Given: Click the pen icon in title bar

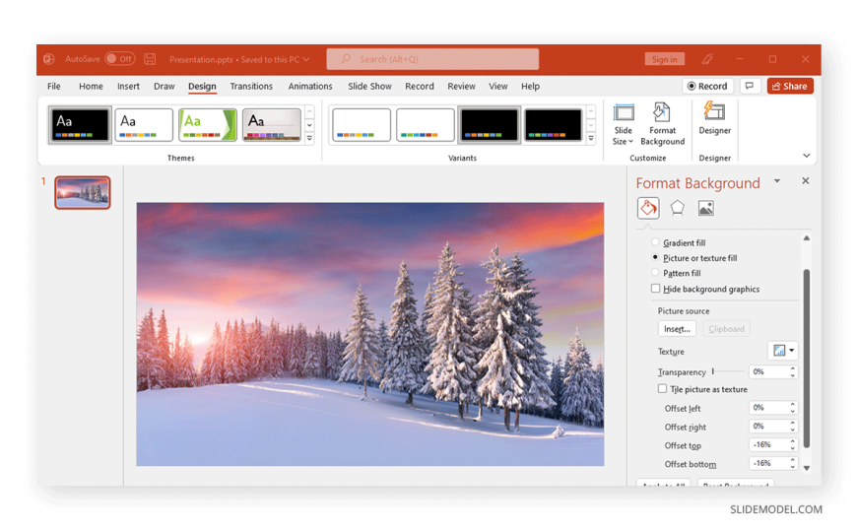Looking at the screenshot, I should [707, 59].
